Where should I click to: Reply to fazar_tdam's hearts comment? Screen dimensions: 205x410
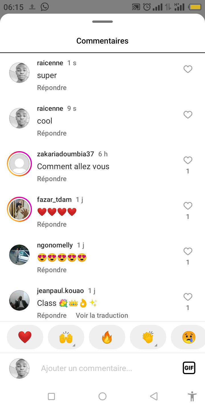(52, 224)
